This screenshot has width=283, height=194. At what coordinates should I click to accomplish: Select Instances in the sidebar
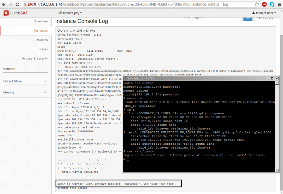coord(41,31)
